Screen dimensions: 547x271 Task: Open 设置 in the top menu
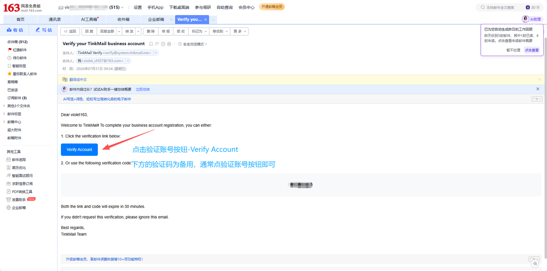(x=138, y=7)
